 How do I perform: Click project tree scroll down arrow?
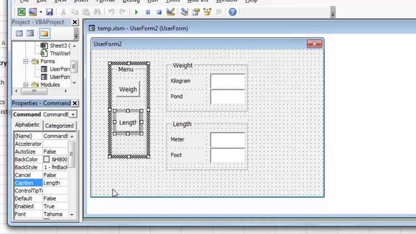point(74,83)
